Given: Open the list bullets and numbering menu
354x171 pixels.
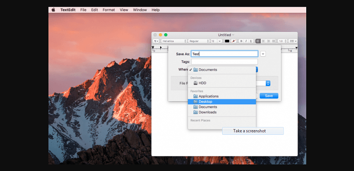Looking at the screenshot, I should (x=293, y=41).
